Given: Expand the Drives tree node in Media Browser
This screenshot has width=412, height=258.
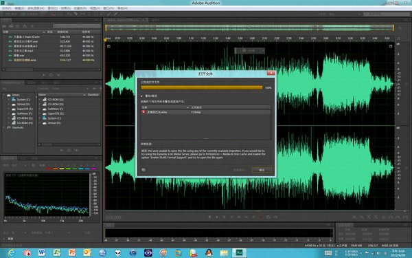Looking at the screenshot, I should (5, 95).
